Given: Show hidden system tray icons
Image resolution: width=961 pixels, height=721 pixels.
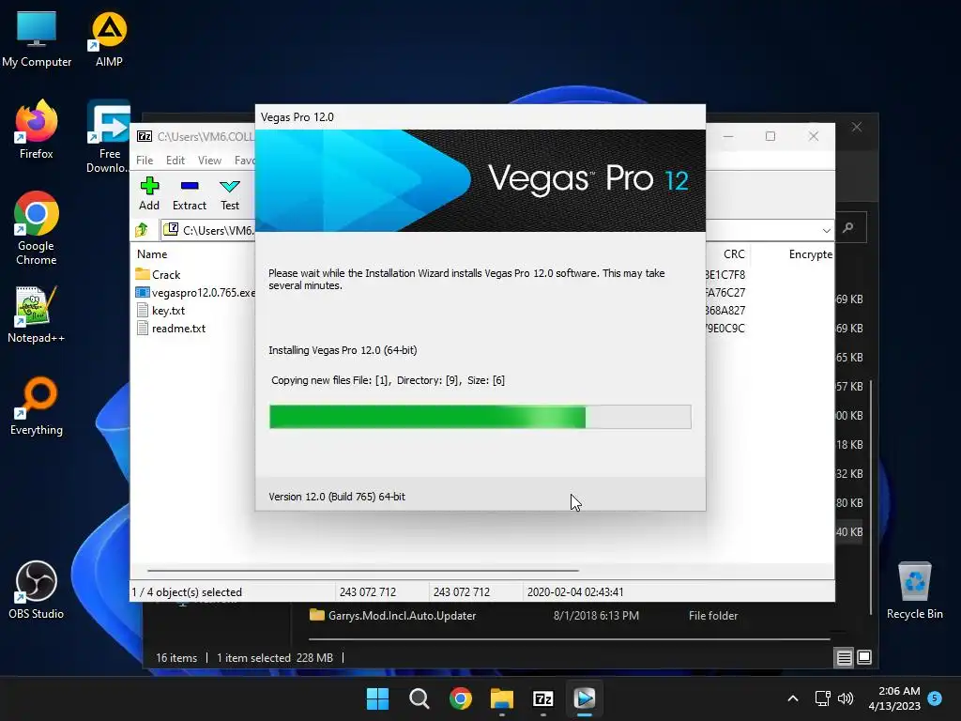Looking at the screenshot, I should (792, 698).
